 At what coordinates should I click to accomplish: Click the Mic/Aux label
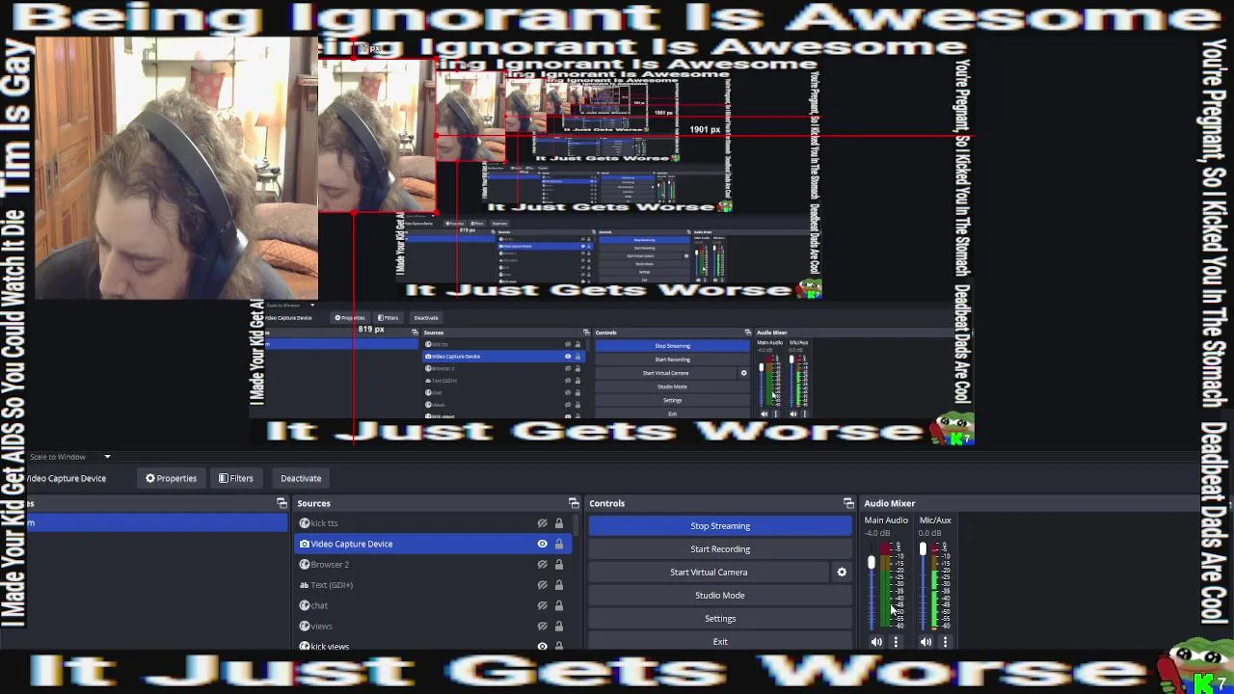pyautogui.click(x=935, y=520)
